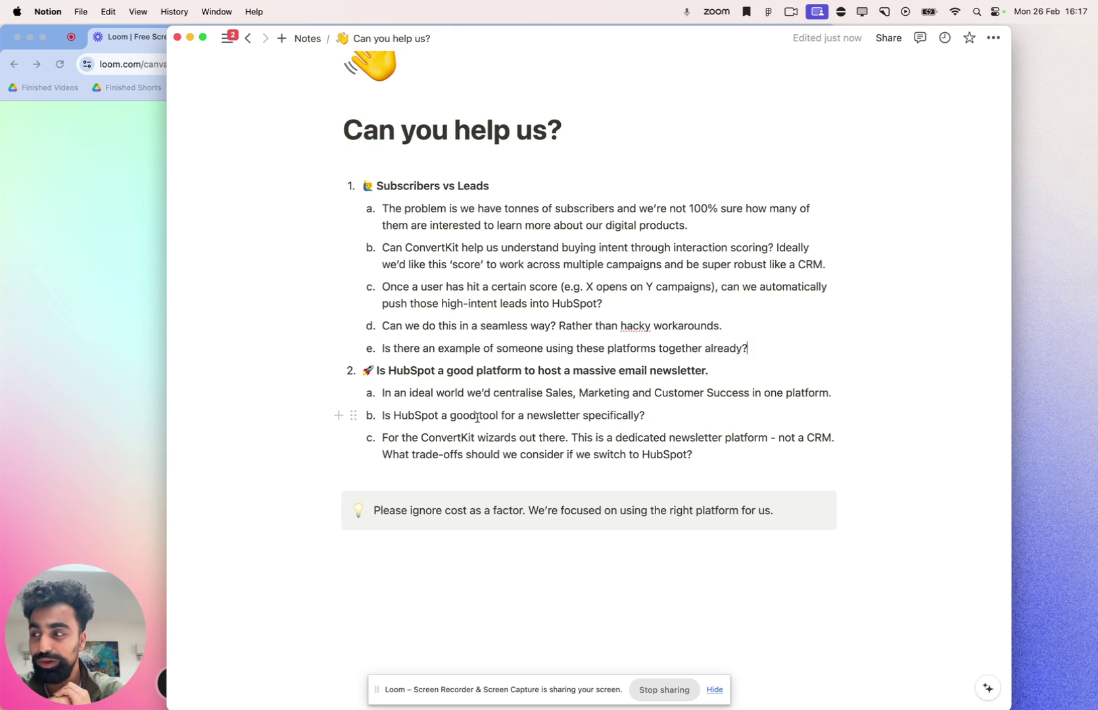This screenshot has width=1098, height=710.
Task: Click the plus icon to add a new page
Action: coord(281,38)
